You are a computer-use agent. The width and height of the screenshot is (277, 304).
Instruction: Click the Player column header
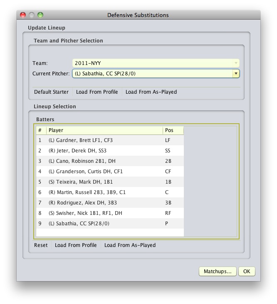click(x=104, y=130)
